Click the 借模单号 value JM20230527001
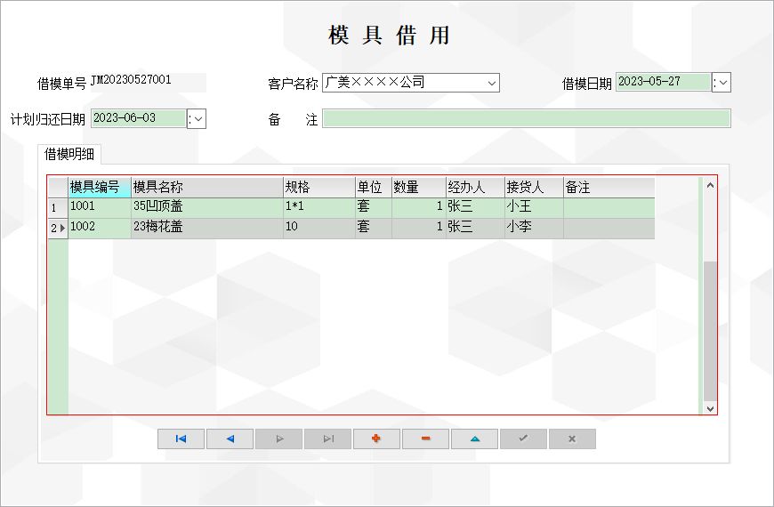774x507 pixels. tap(132, 80)
